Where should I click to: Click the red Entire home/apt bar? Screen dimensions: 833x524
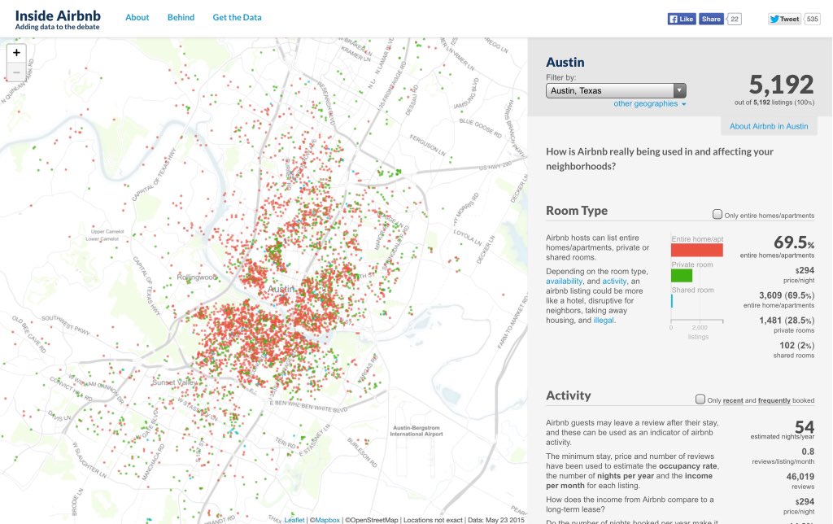click(x=696, y=251)
